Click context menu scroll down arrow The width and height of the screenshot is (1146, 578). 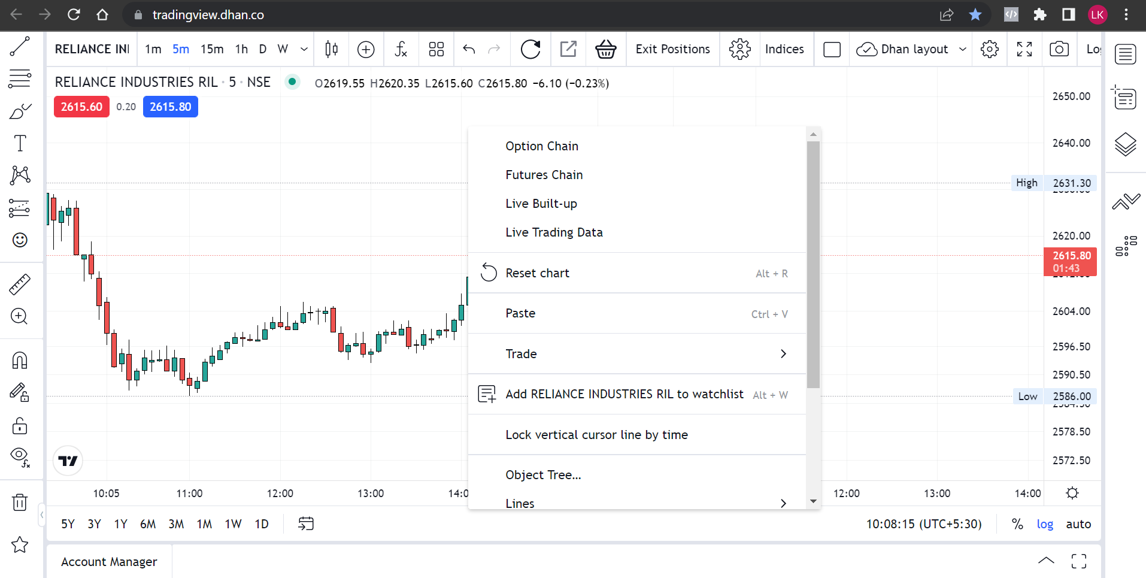click(x=813, y=501)
